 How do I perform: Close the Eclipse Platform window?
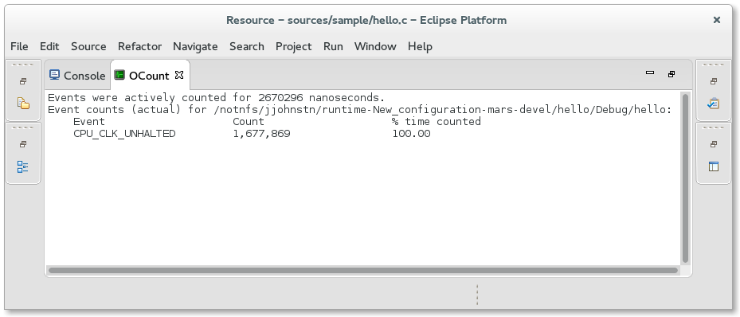[x=716, y=20]
